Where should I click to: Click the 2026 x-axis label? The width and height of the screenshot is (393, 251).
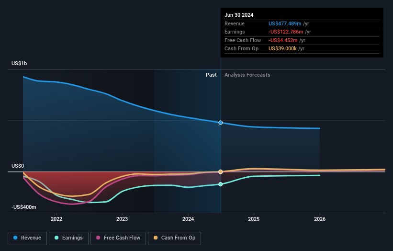point(320,219)
